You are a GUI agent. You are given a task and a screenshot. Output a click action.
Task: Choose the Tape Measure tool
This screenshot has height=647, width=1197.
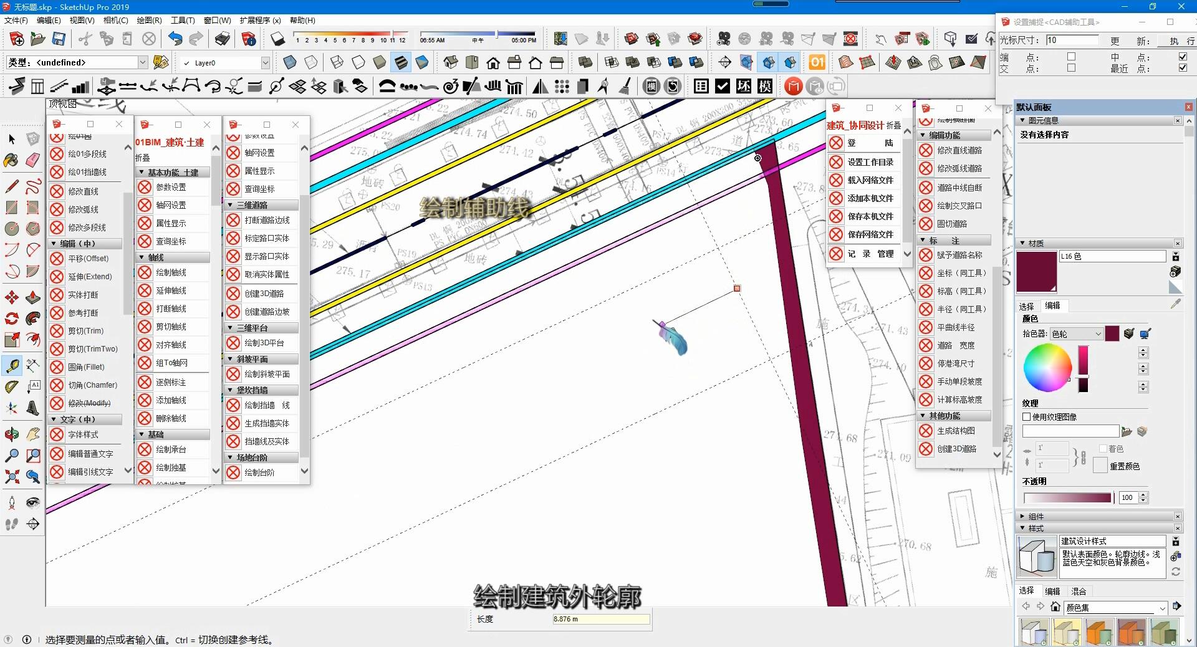(x=12, y=366)
